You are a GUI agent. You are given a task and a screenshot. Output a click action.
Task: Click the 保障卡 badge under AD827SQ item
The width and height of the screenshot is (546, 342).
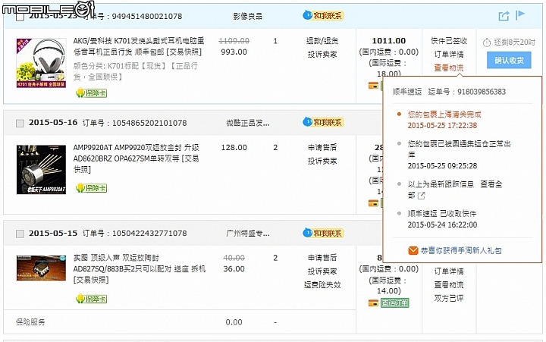pyautogui.click(x=91, y=299)
